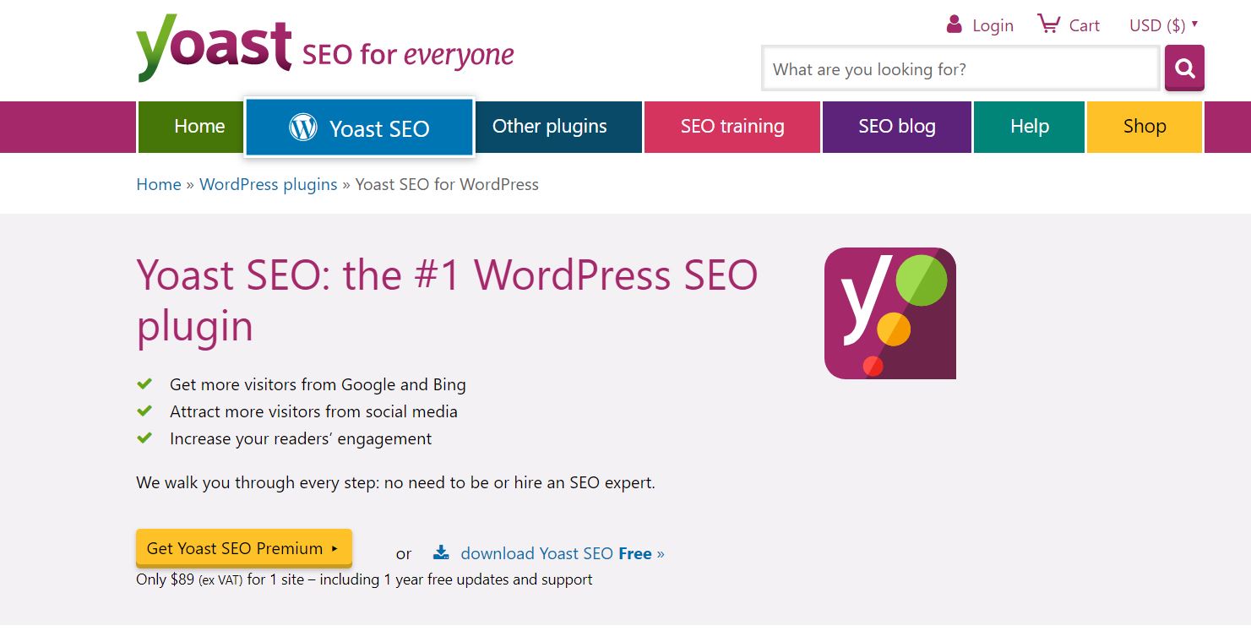Click the Cart text link
Screen dimensions: 1251x631
tap(1085, 25)
